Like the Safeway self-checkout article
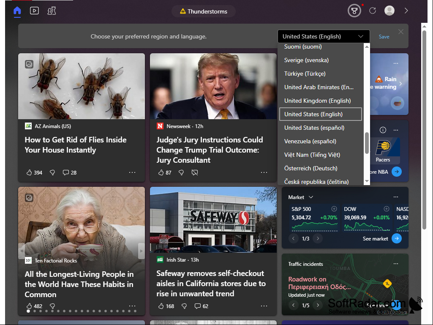433x325 pixels. pyautogui.click(x=161, y=306)
